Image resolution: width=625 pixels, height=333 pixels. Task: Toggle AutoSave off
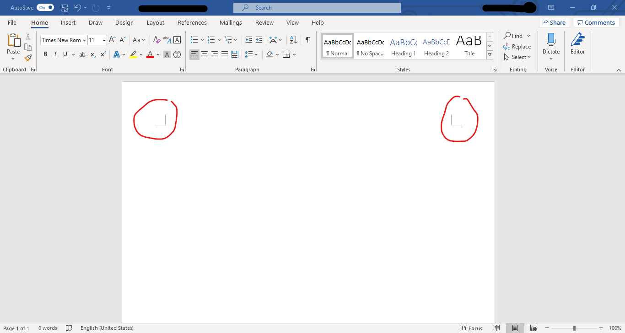tap(44, 7)
